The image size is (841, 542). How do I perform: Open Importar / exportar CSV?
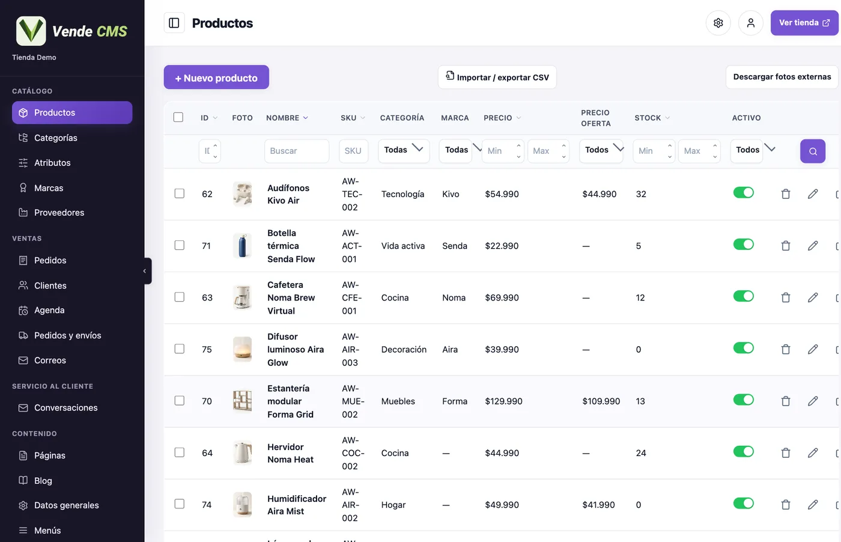coord(497,77)
